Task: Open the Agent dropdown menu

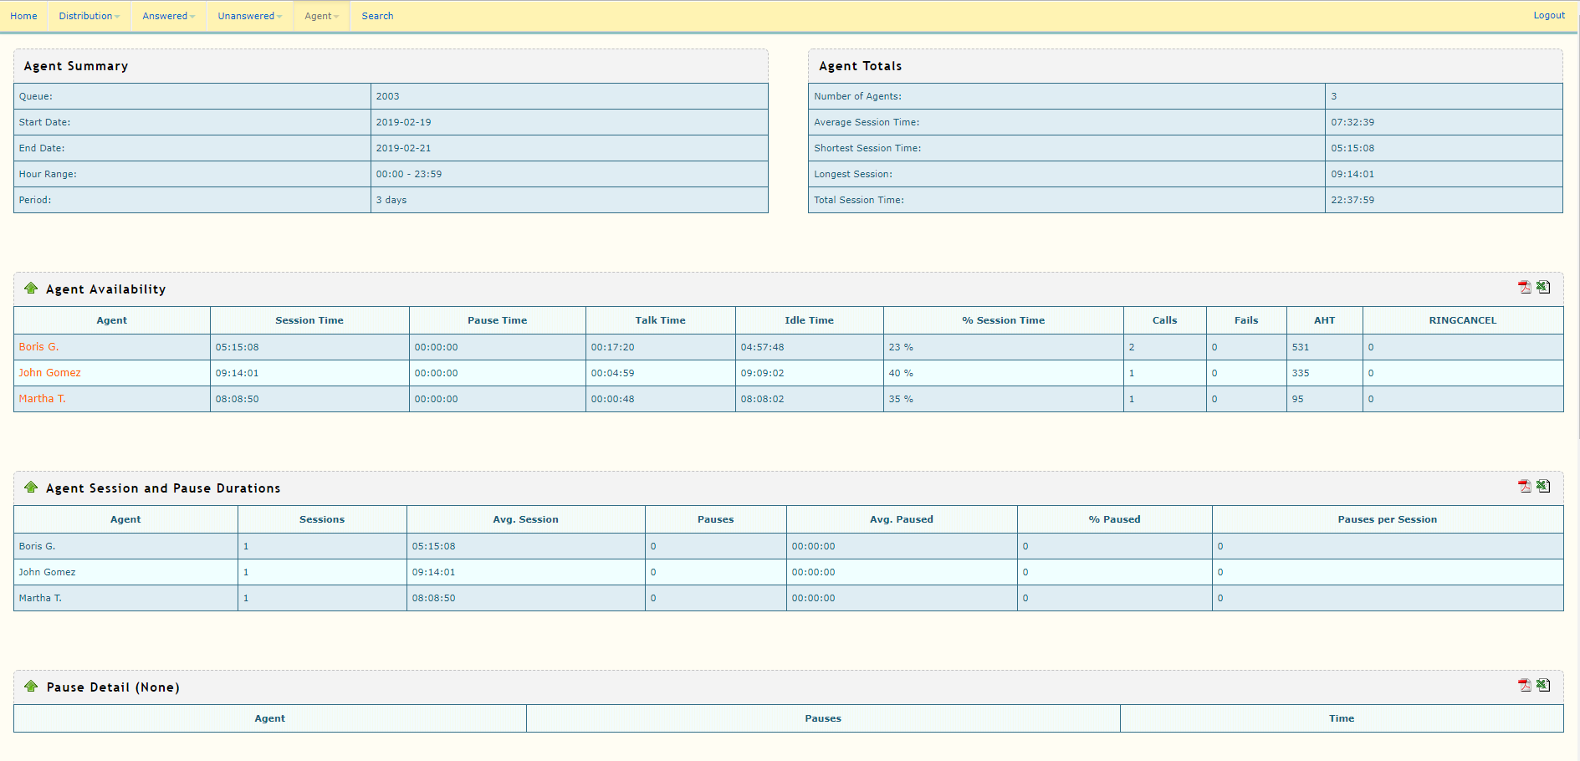Action: tap(321, 16)
